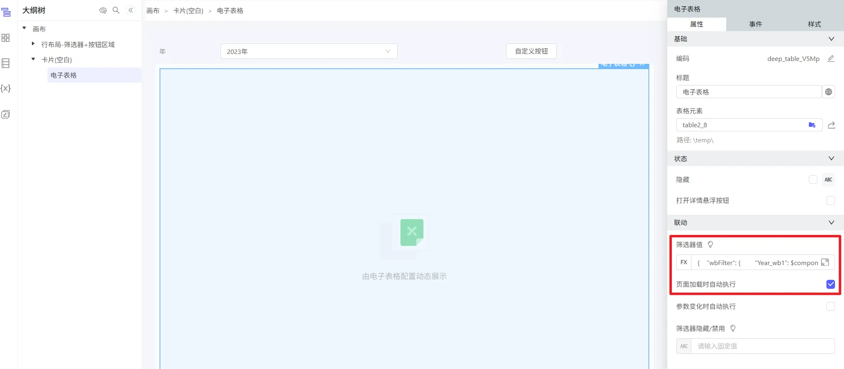Screen dimensions: 844x369
Task: Click the outline tree icon in left sidebar
Action: 6,13
